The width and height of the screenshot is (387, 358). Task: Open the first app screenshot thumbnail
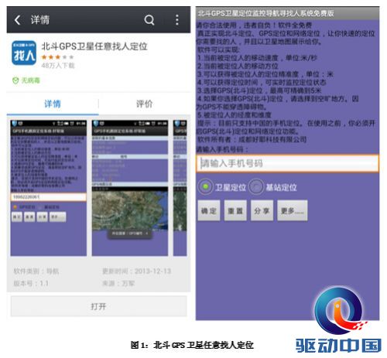[x=49, y=188]
